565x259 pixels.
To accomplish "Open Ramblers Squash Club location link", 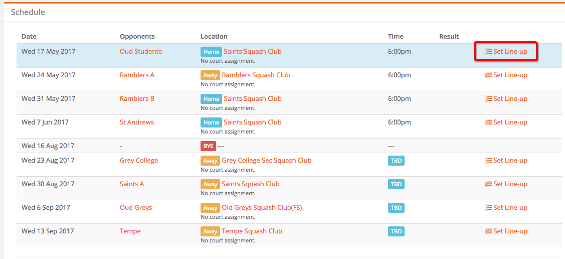I will [x=256, y=75].
